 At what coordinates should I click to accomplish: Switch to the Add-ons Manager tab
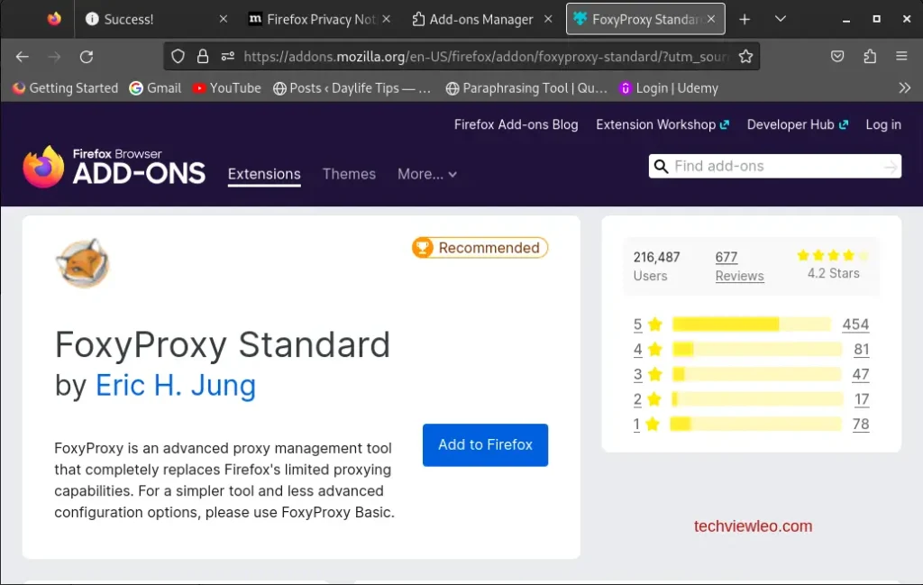(x=473, y=19)
